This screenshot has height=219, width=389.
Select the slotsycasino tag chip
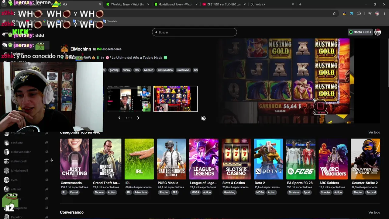165,70
